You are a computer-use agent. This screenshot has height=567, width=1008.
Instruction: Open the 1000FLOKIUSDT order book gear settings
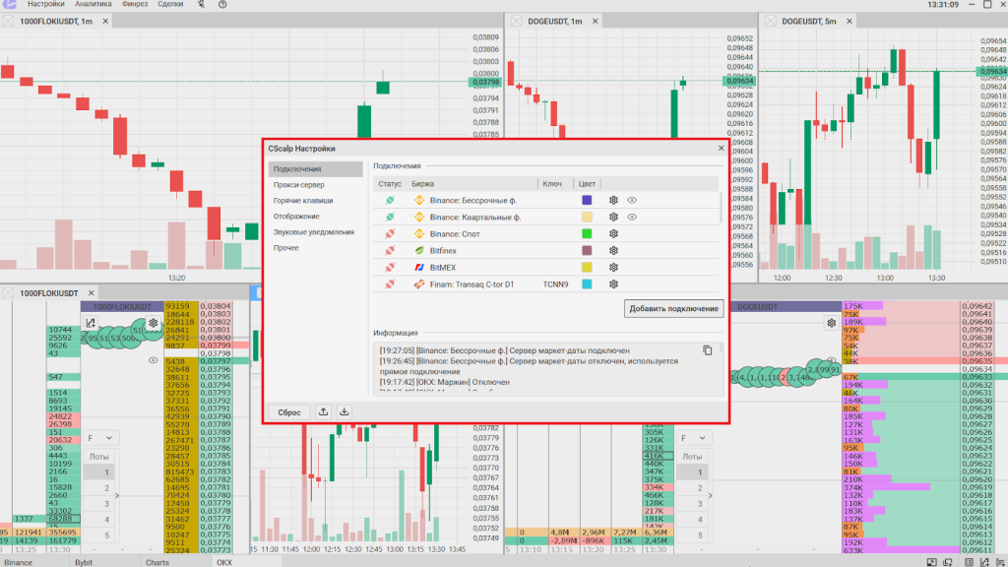point(154,323)
